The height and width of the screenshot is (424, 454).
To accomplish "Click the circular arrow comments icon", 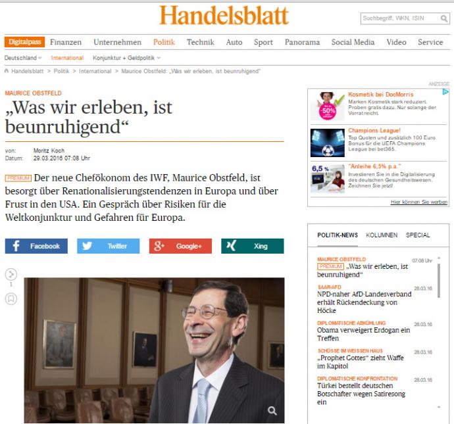I will coord(11,275).
